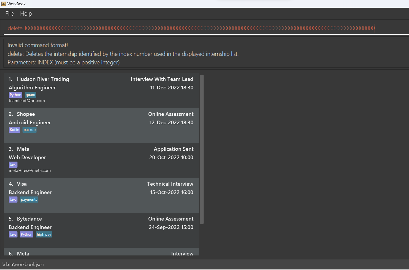Click the Algorithm Engineer role text
Viewport: 409px width, 270px height.
32,88
